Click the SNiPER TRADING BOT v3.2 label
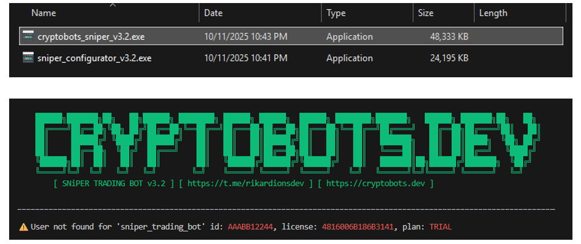This screenshot has height=244, width=581. click(x=114, y=182)
